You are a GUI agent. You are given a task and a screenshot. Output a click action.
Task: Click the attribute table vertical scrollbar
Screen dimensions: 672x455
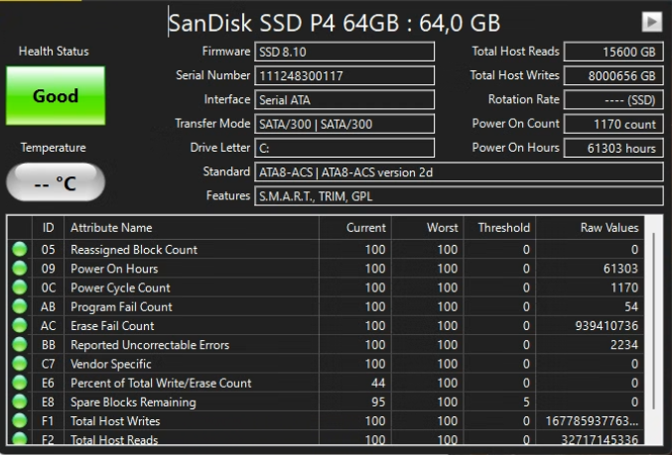point(653,321)
